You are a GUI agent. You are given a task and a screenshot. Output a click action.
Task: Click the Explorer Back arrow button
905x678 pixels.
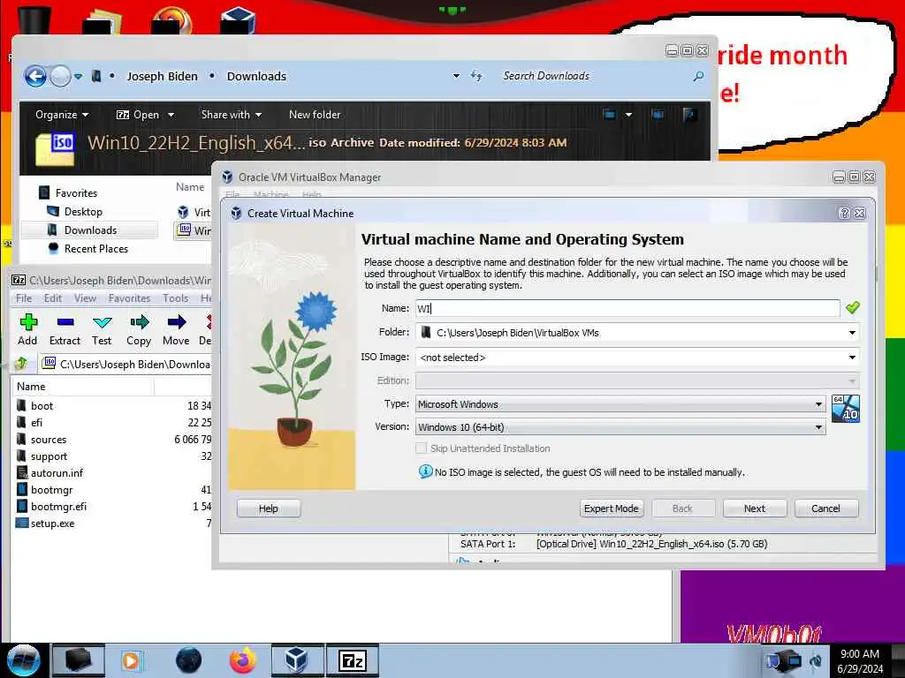[x=35, y=76]
